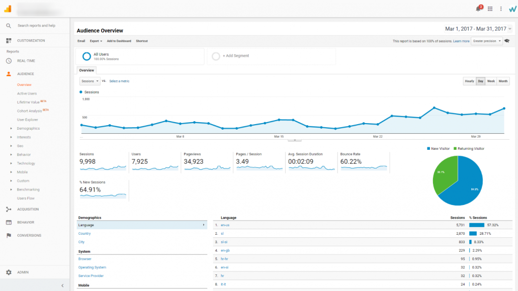Switch chart granularity to Hourly
Viewport: 518px width, 291px height.
[469, 81]
